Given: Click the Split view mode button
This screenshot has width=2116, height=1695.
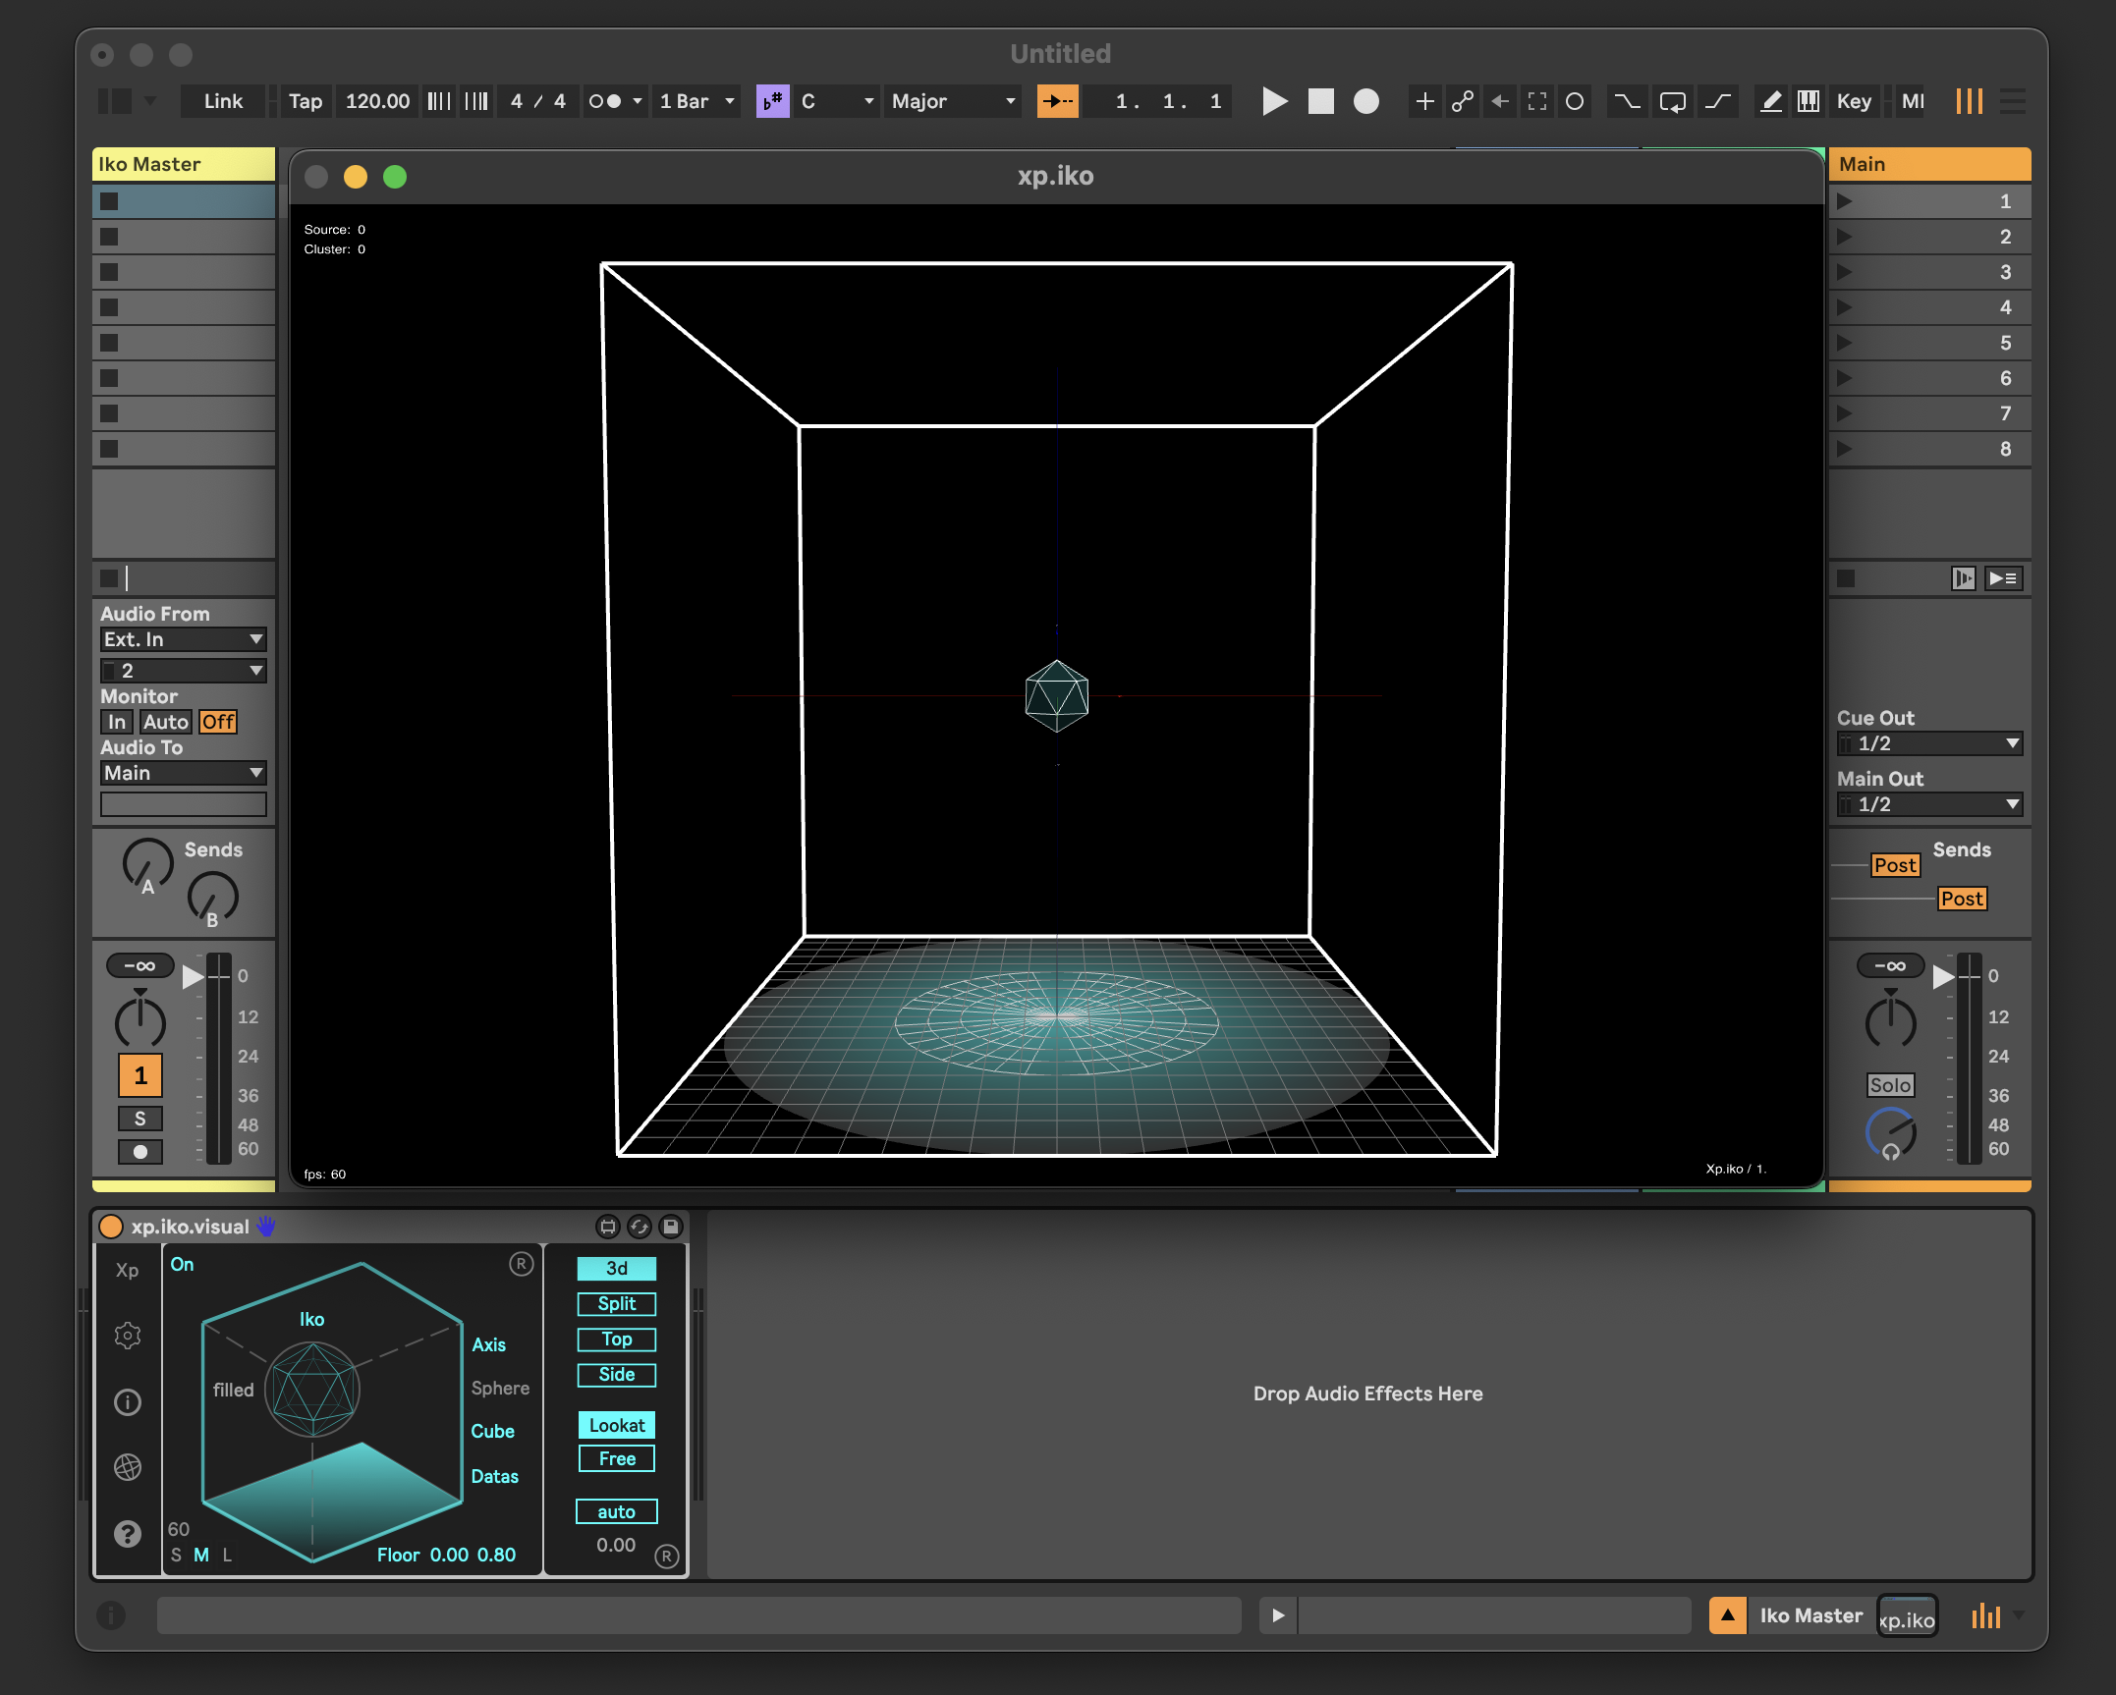Looking at the screenshot, I should coord(618,1302).
